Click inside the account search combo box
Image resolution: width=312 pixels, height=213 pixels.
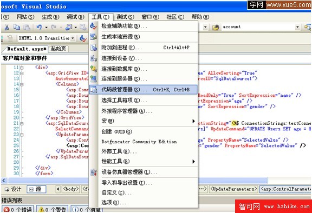(x=258, y=27)
